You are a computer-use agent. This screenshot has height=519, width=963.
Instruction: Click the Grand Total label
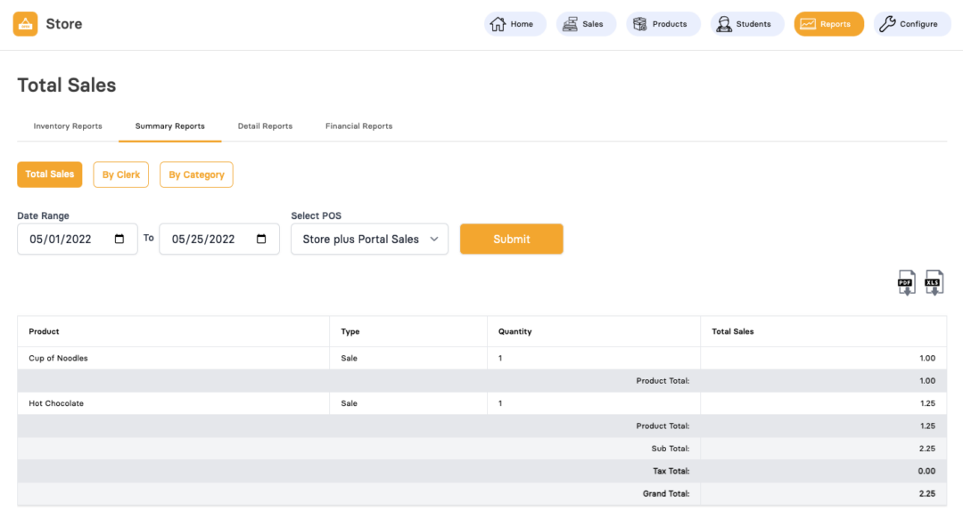coord(666,494)
